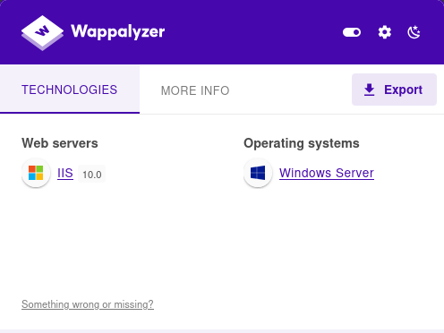Click the Operating systems heading
This screenshot has height=333, width=444.
coord(302,143)
